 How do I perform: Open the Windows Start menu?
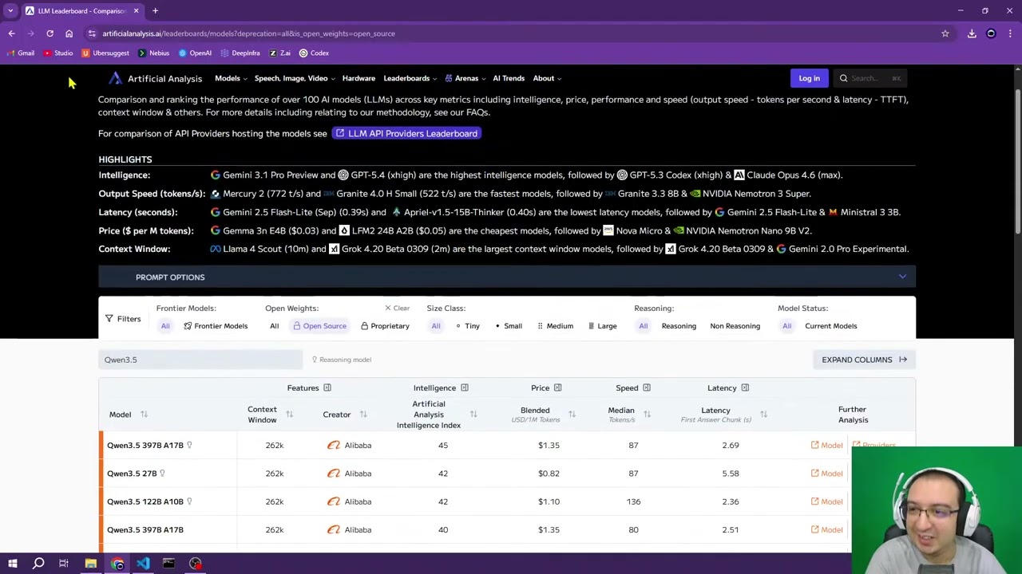click(x=13, y=564)
